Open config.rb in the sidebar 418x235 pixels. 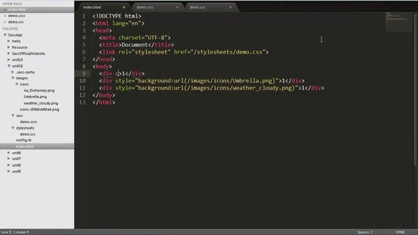[24, 140]
